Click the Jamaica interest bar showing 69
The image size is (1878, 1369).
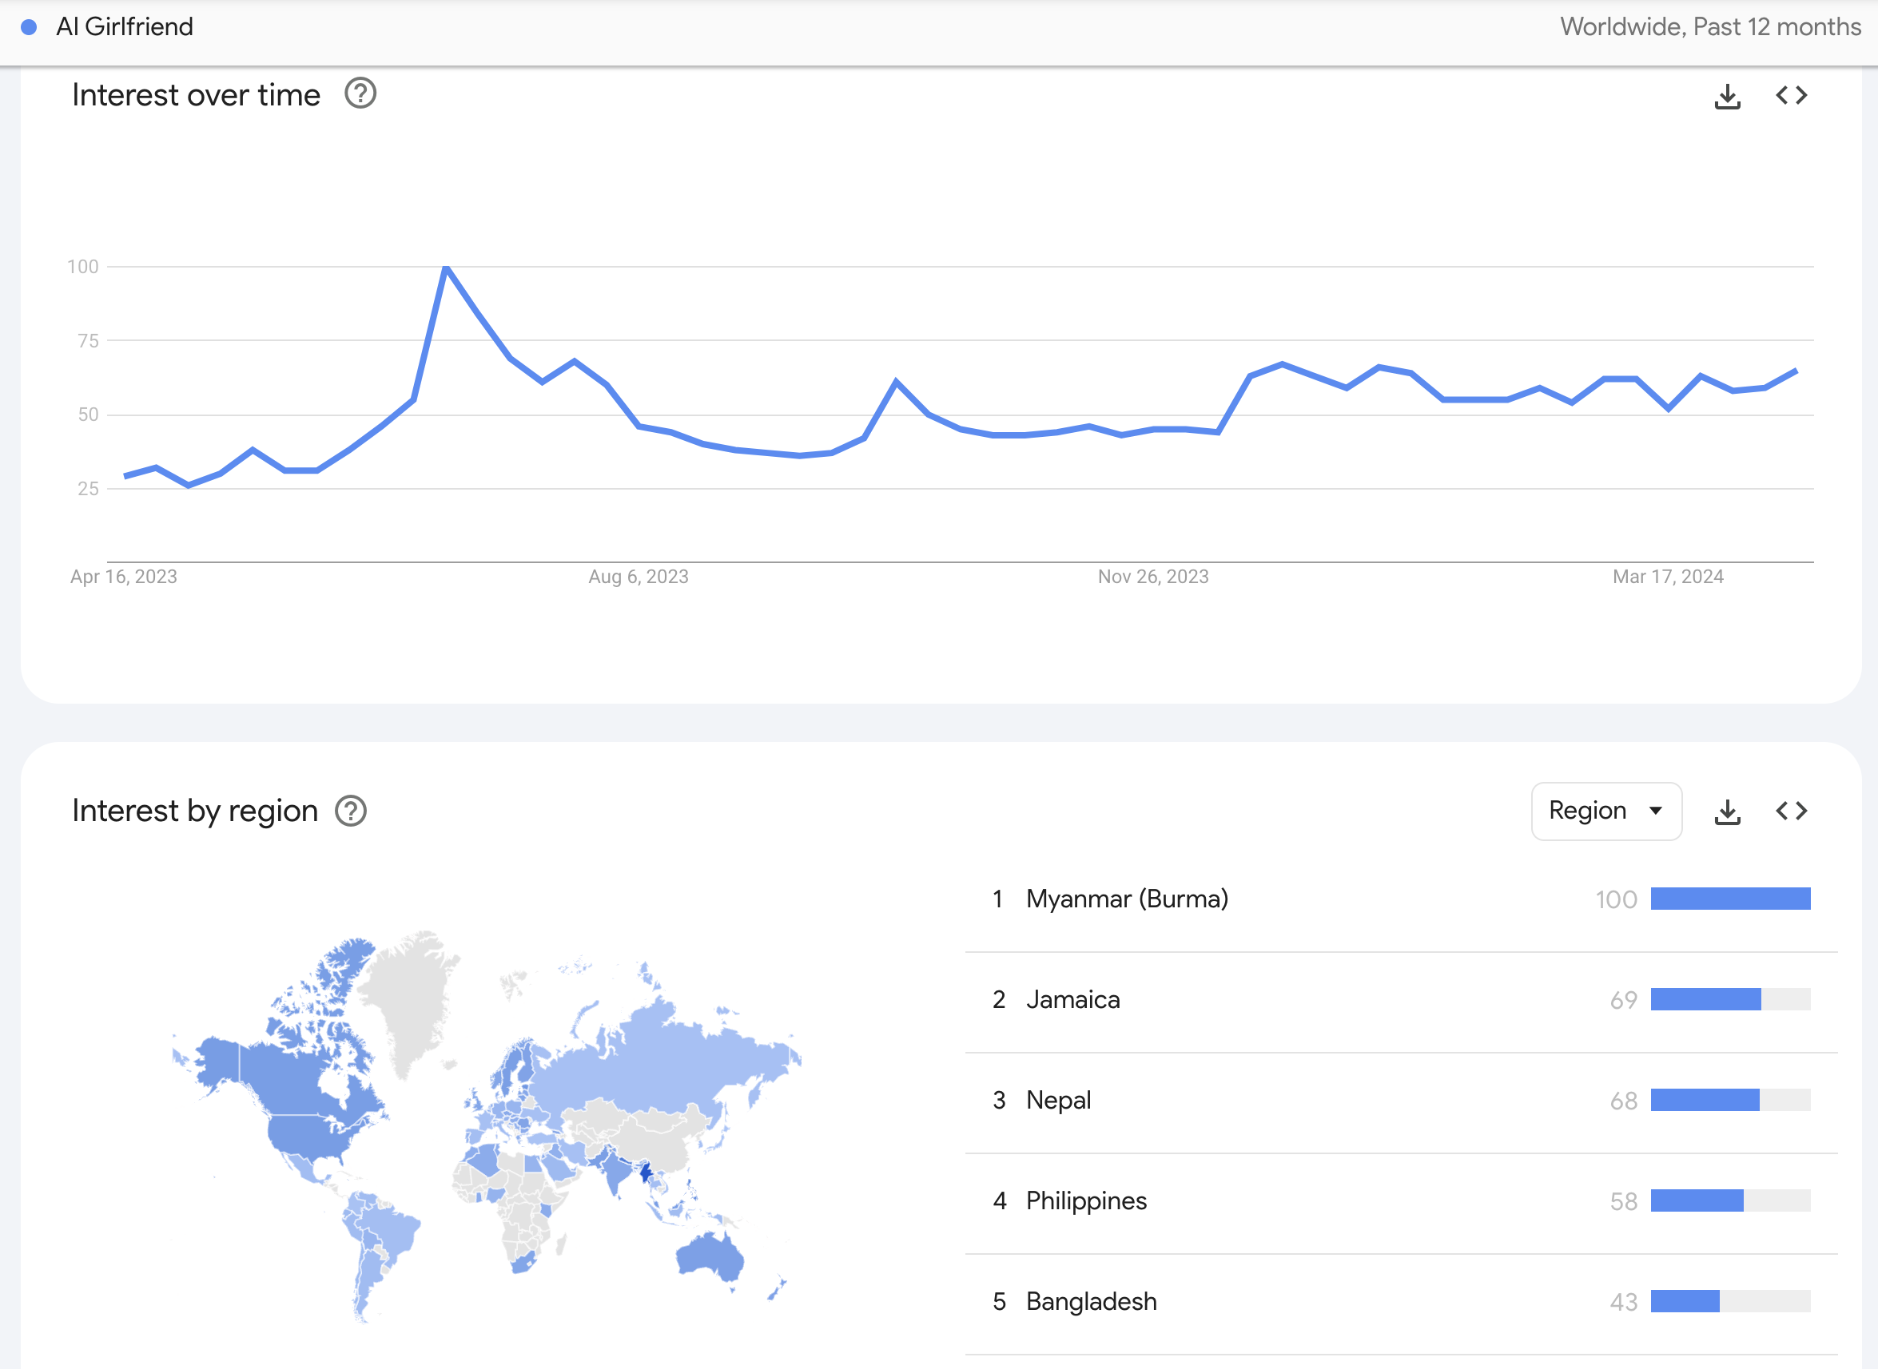click(1705, 999)
